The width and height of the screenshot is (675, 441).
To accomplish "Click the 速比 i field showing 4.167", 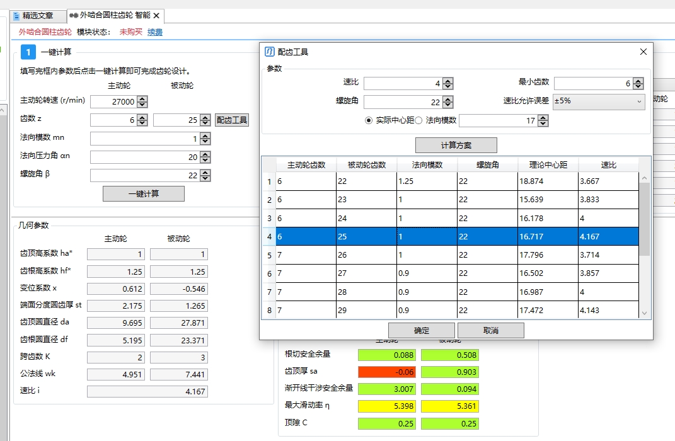I will (x=147, y=391).
